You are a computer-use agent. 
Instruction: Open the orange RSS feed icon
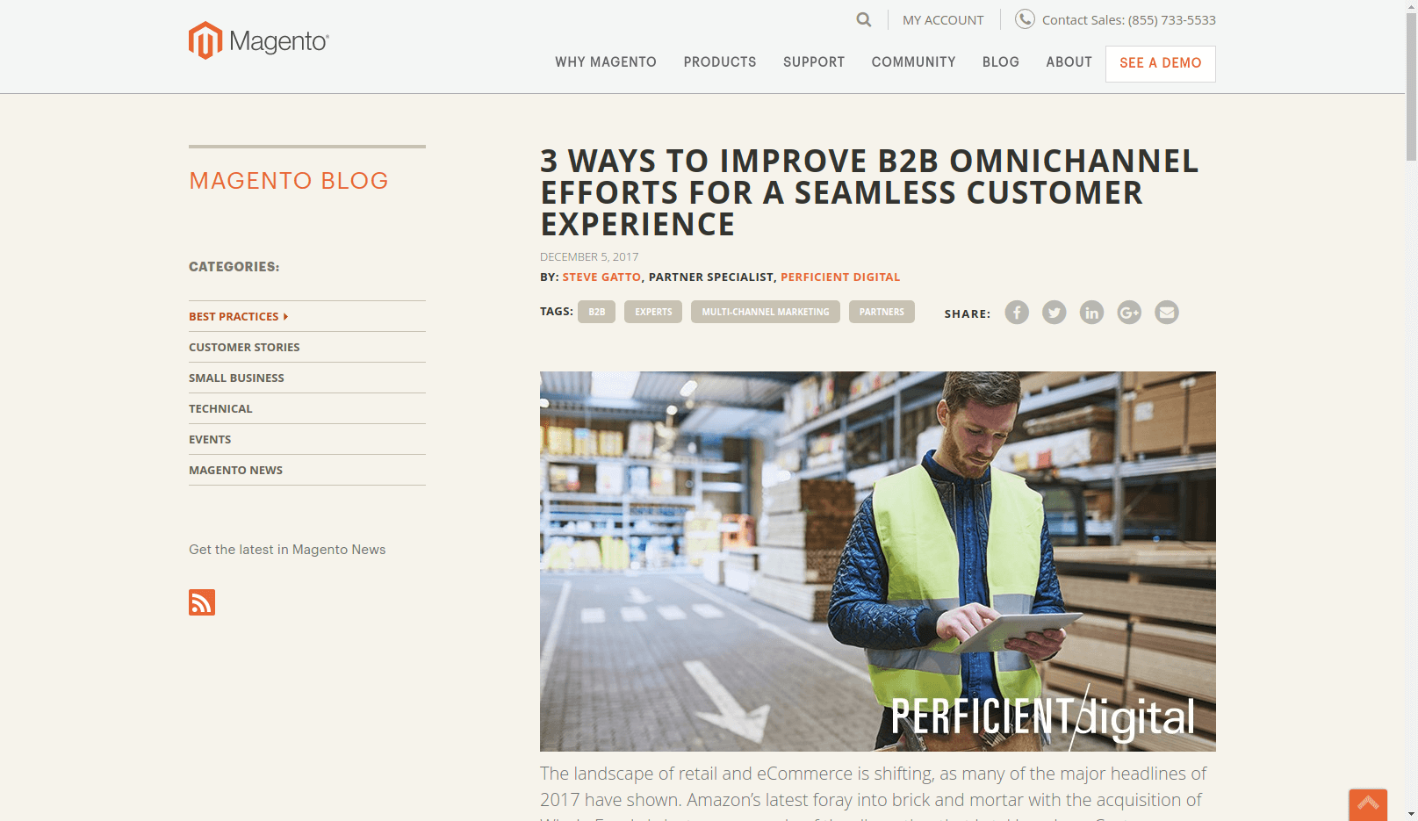tap(202, 602)
